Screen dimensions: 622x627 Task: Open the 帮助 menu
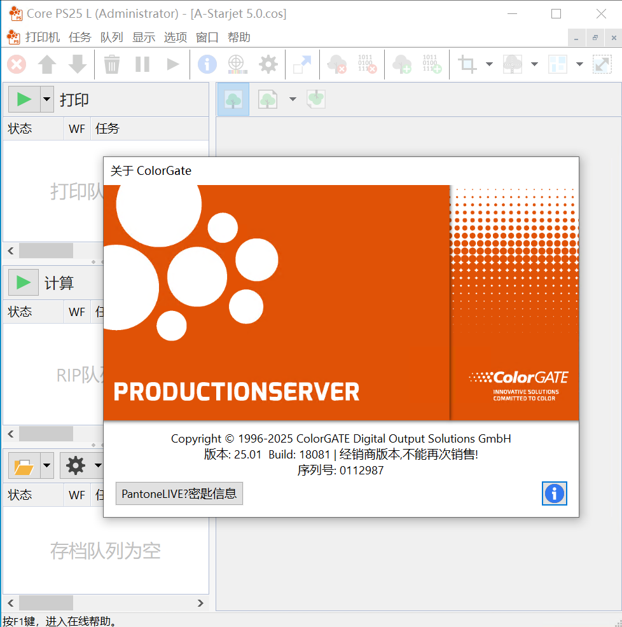238,38
